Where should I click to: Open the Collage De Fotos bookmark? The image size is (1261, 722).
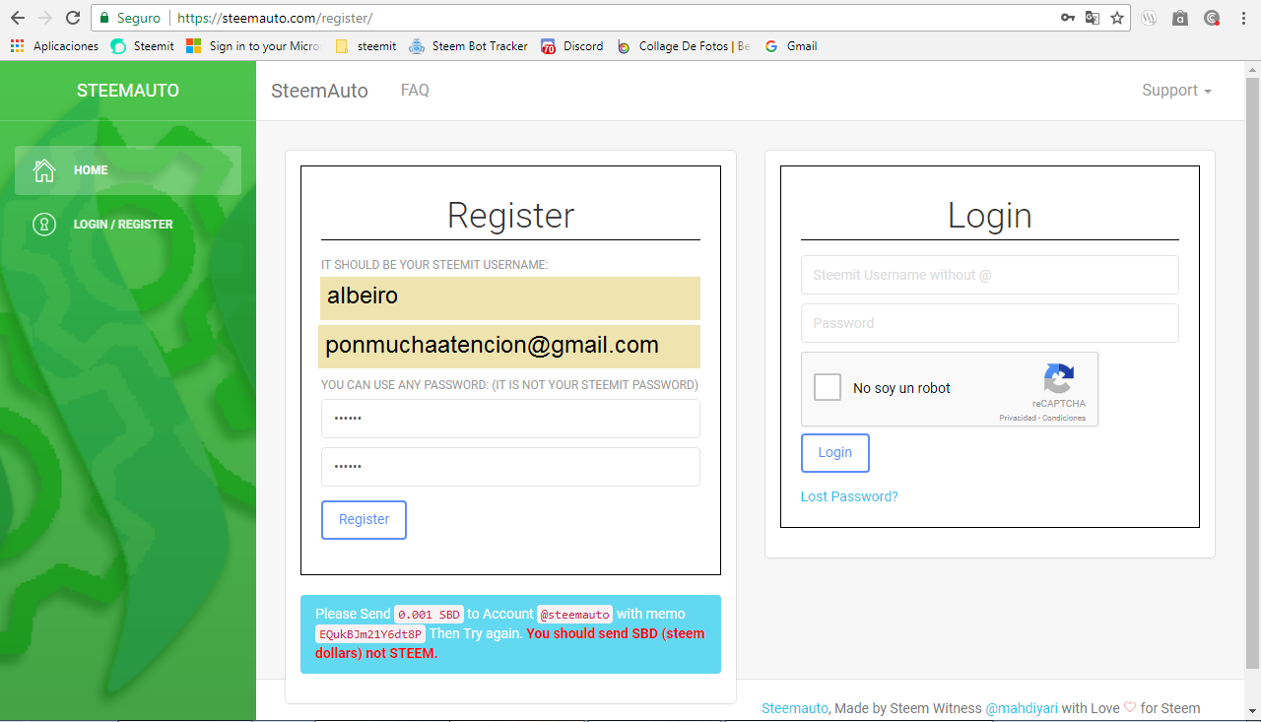(x=683, y=46)
